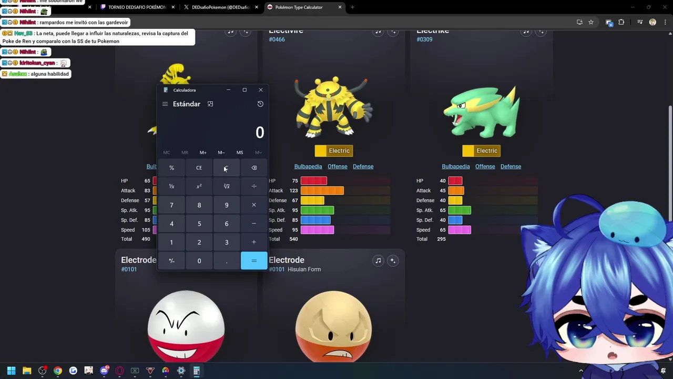Open the Chrome three-dot menu
This screenshot has height=379, width=673.
[x=664, y=22]
